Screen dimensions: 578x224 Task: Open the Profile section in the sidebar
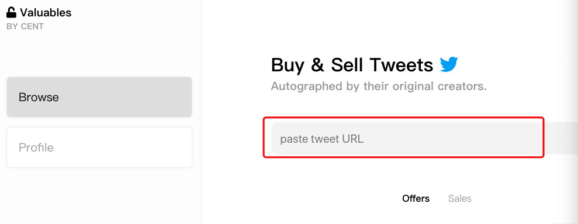click(99, 147)
